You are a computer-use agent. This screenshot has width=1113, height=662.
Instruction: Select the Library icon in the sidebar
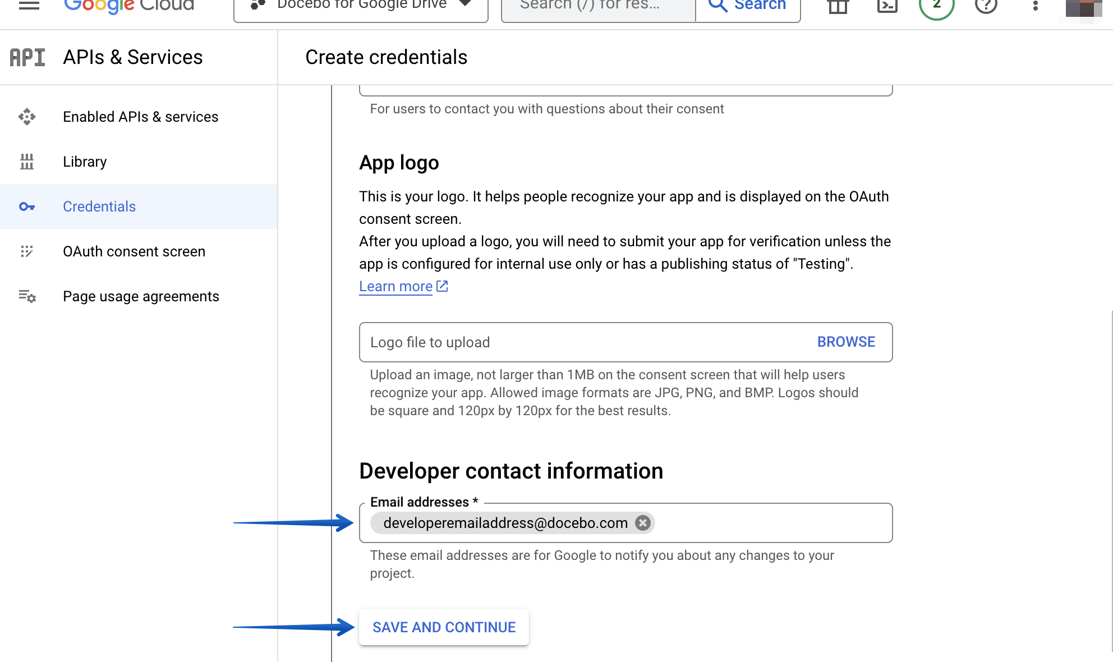pyautogui.click(x=26, y=162)
